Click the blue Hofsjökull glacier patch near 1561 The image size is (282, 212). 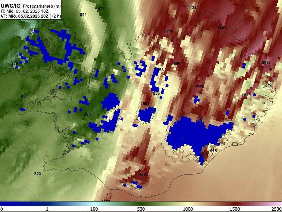147,114
